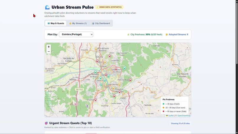The image size is (238, 134).
Task: Click the wave logo beside Urban Stream Pulse
Action: (47, 7)
